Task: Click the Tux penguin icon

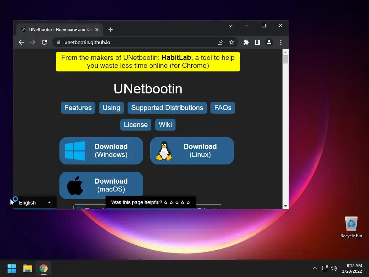Action: click(164, 151)
